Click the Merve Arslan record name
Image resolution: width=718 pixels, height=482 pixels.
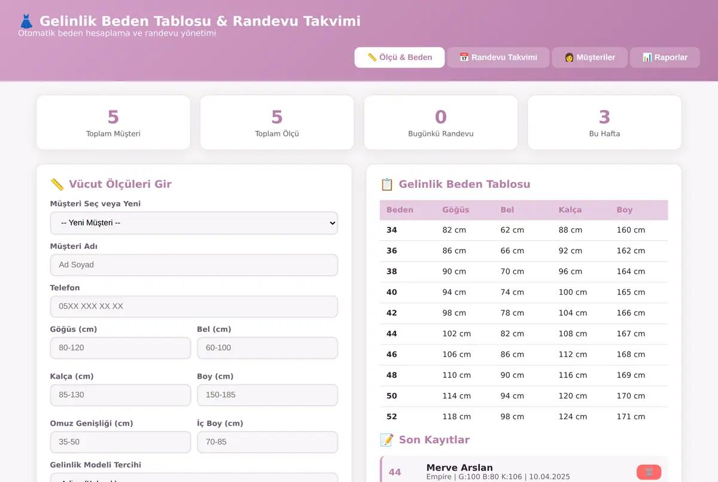click(460, 468)
